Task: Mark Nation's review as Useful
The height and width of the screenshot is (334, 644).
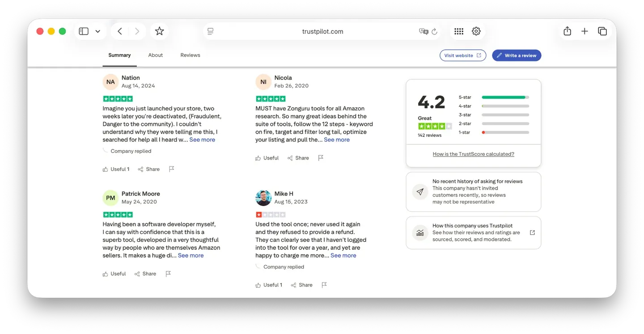Action: pyautogui.click(x=116, y=169)
